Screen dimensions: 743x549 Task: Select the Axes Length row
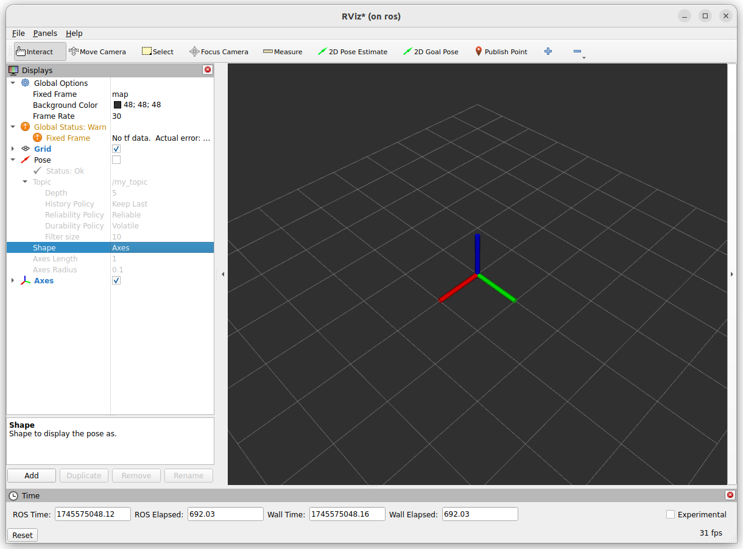pyautogui.click(x=110, y=258)
